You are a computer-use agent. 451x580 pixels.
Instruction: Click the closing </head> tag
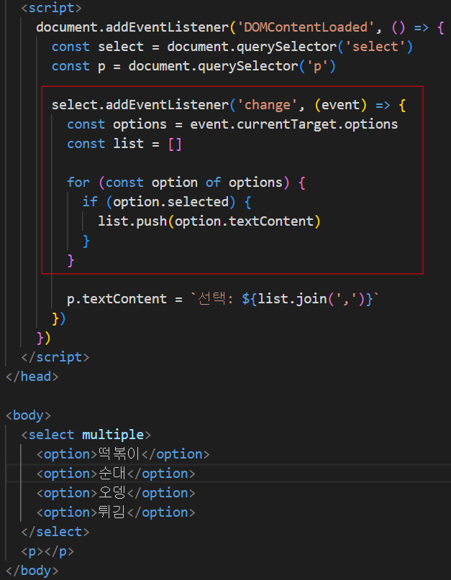32,377
